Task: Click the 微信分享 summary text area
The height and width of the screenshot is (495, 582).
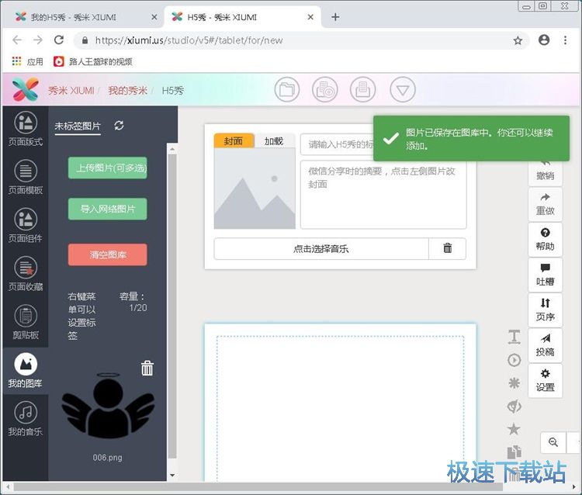Action: pos(383,195)
